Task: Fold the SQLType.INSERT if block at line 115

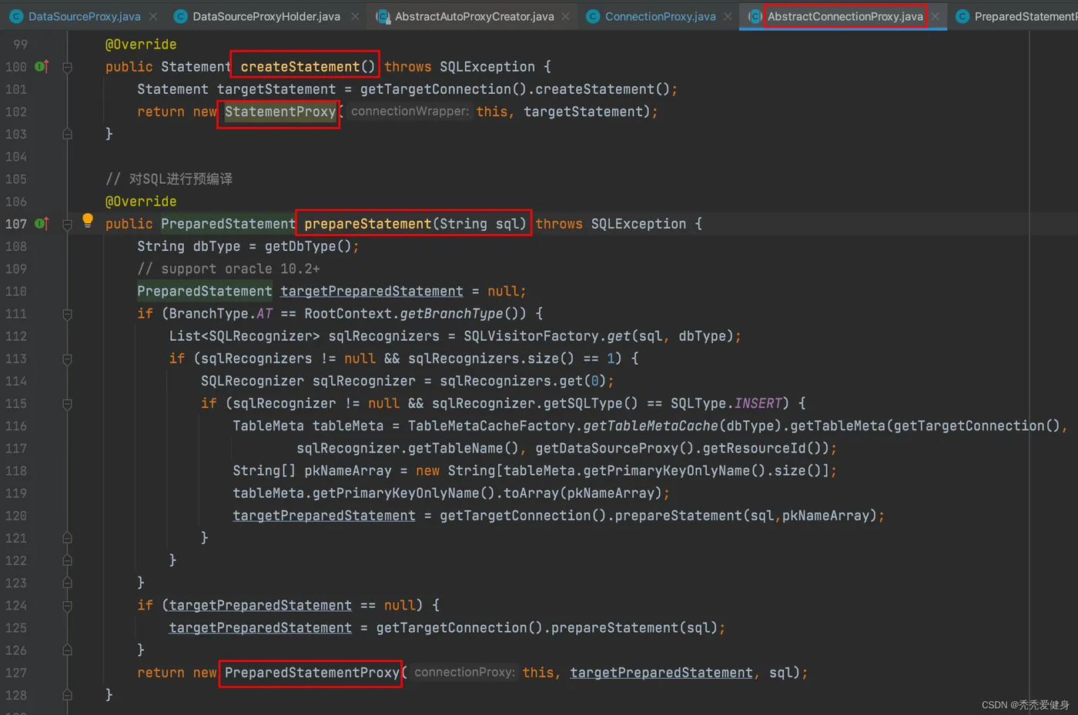Action: [67, 404]
